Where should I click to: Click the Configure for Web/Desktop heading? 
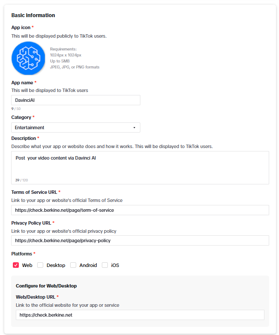[46, 286]
